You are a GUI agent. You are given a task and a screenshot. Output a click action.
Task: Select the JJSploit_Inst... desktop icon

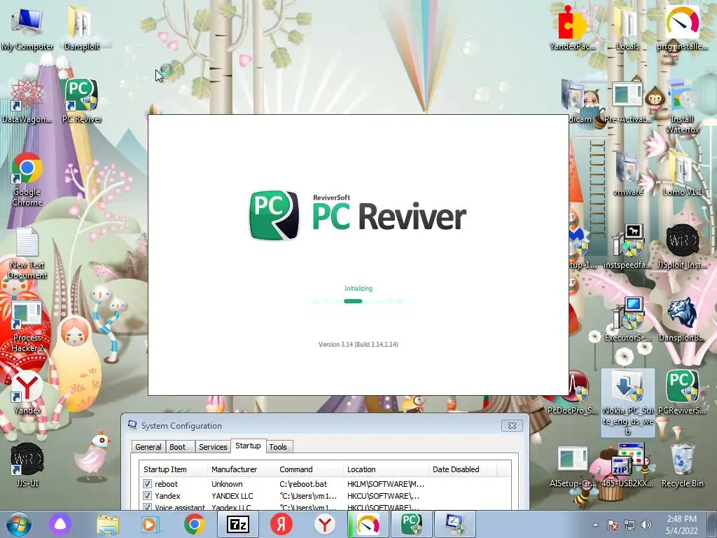pyautogui.click(x=682, y=246)
